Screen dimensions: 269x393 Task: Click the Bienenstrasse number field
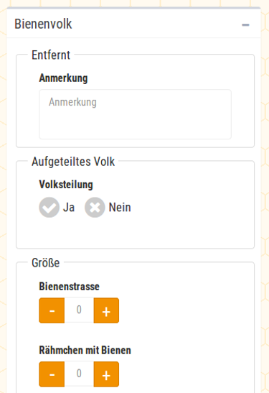pyautogui.click(x=79, y=310)
